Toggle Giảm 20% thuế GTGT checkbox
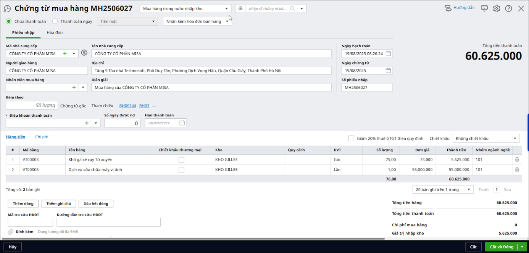This screenshot has width=529, height=253. pos(351,138)
